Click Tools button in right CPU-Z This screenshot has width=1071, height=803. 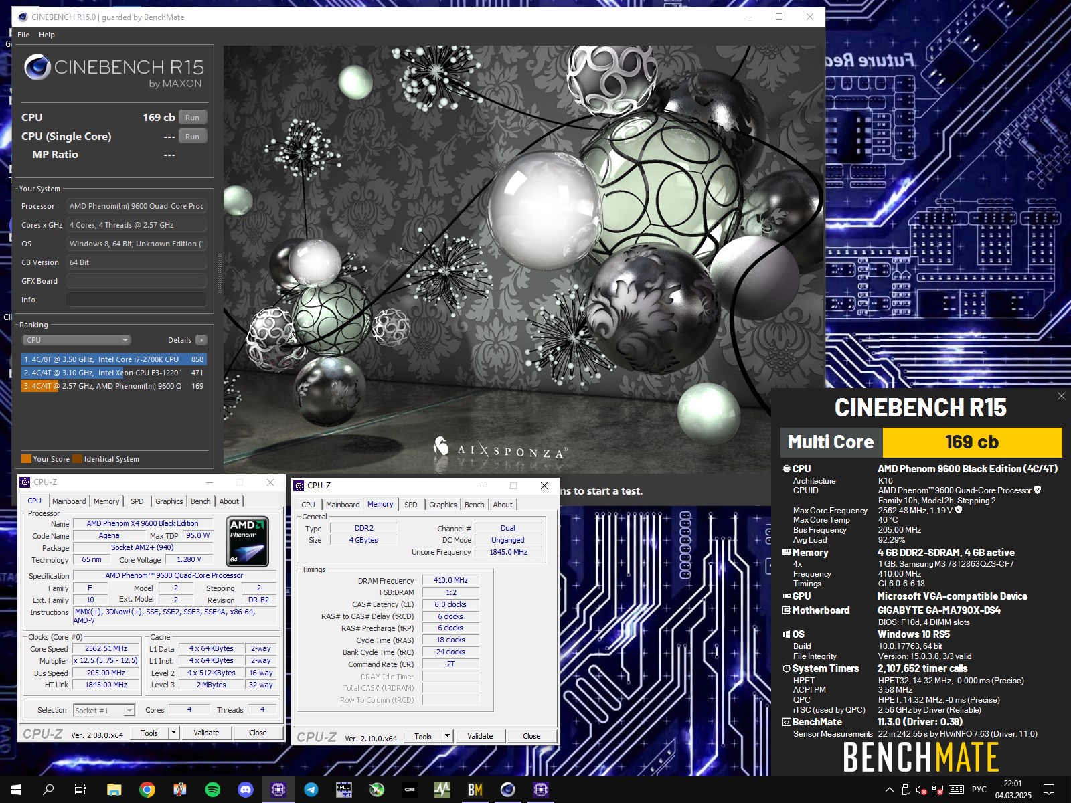tap(423, 736)
